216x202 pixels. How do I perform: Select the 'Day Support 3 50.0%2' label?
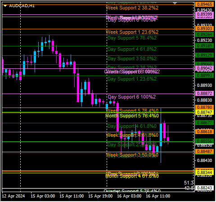coord(132,58)
